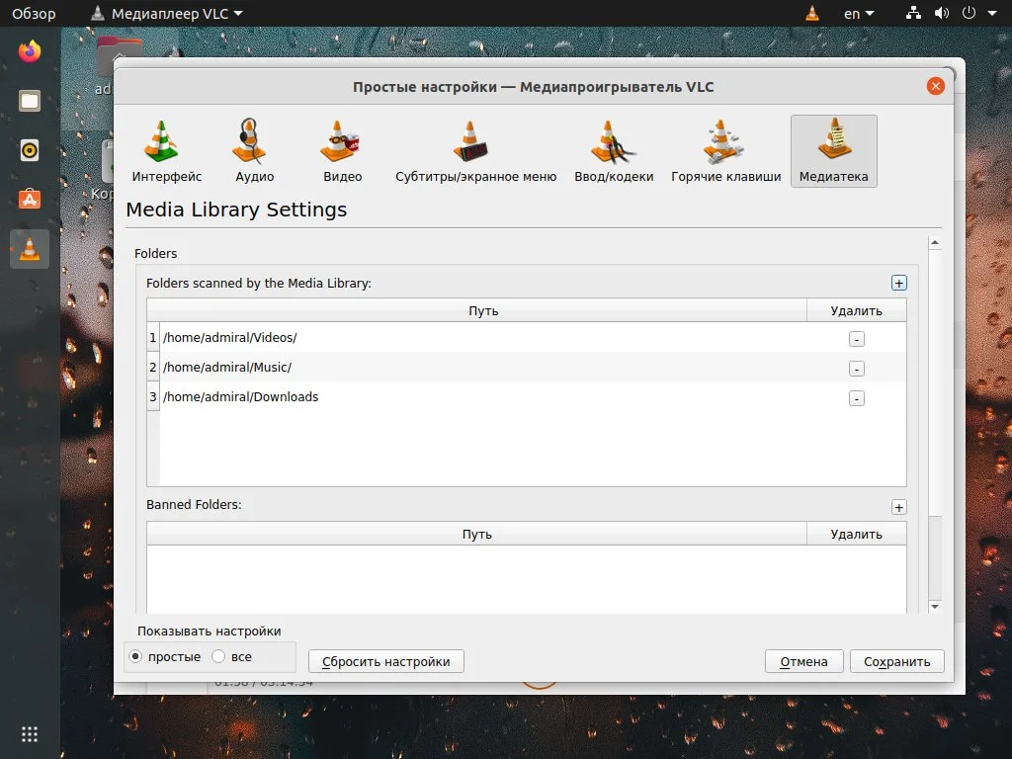Remove /home/admiral/Music/ from the library

click(x=856, y=368)
